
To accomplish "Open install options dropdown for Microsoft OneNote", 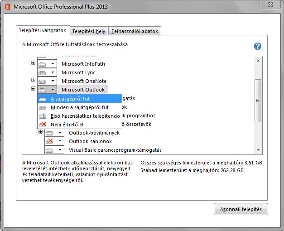I will [47, 81].
